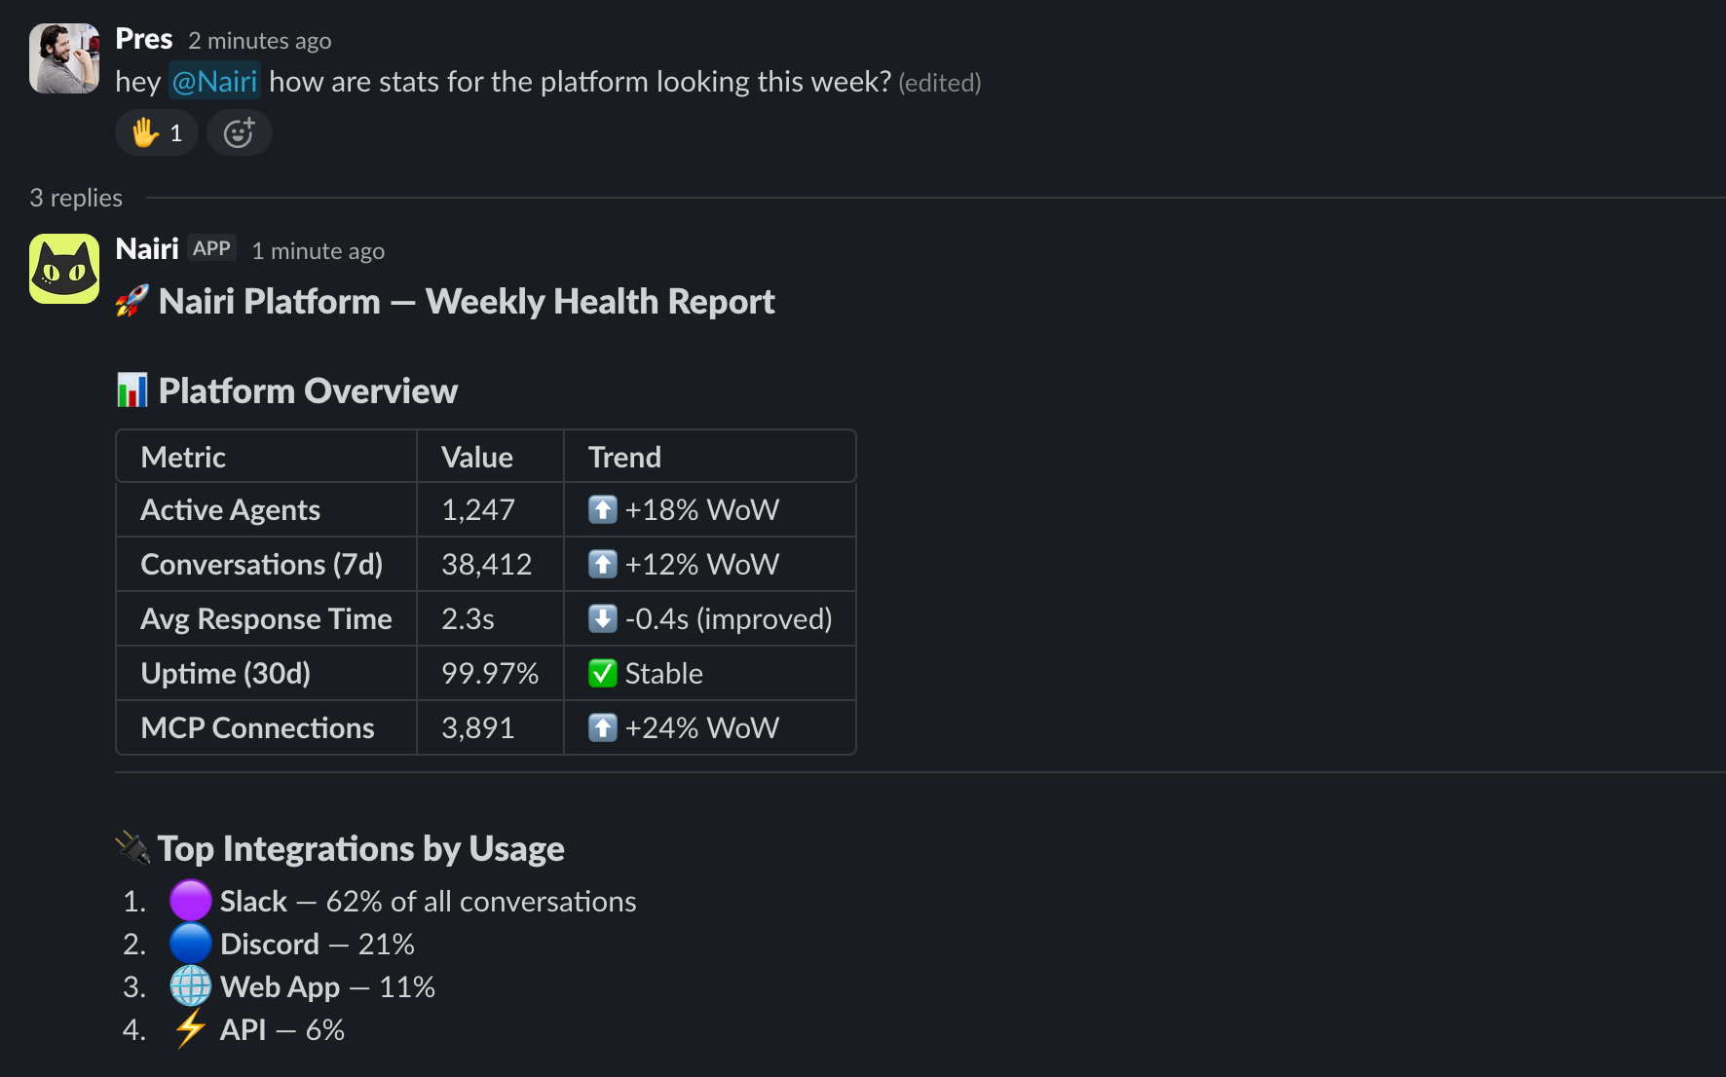1726x1077 pixels.
Task: Click the plug icon beside Top Integrations
Action: tap(132, 848)
